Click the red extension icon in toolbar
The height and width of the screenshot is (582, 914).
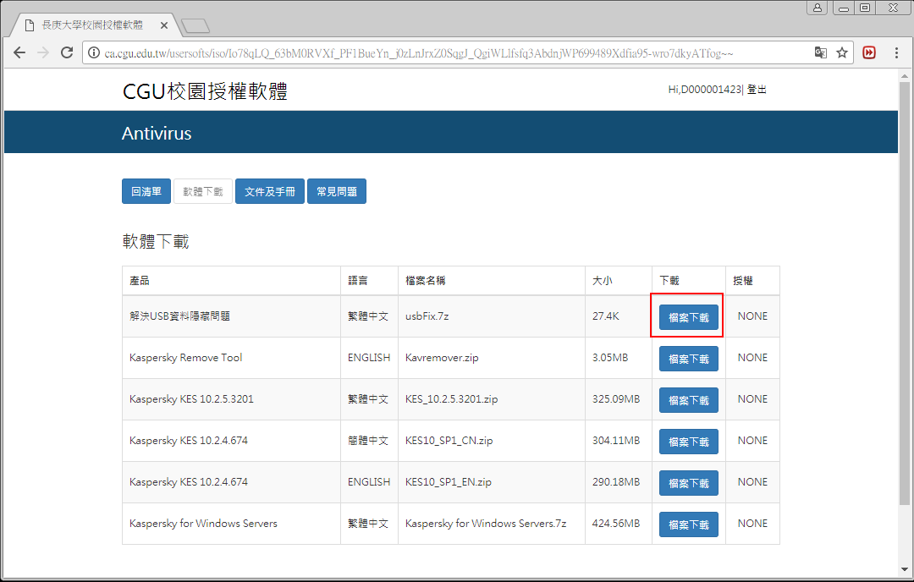tap(869, 52)
